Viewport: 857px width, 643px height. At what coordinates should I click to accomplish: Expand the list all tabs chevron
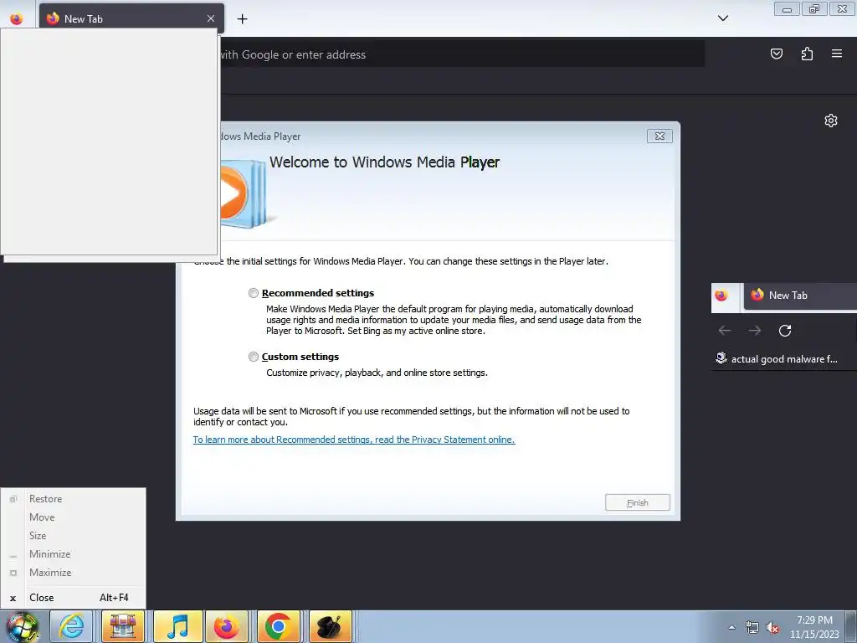click(722, 18)
